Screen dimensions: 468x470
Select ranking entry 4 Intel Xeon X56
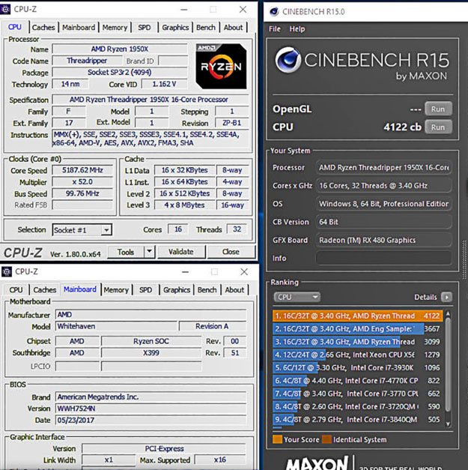[x=357, y=355]
